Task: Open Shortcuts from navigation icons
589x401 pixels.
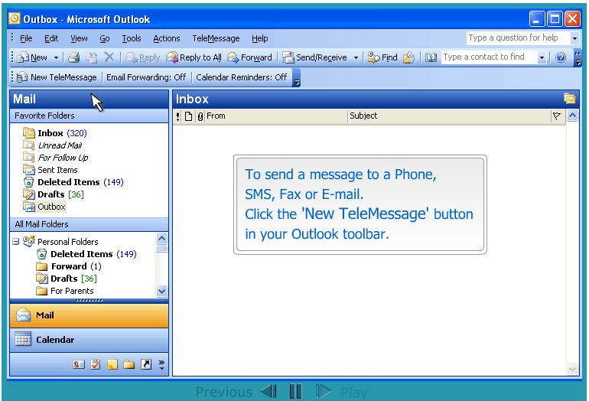Action: pos(146,364)
